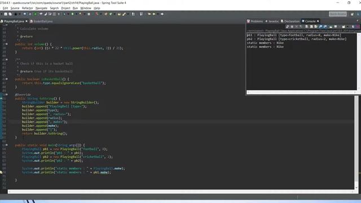
Task: Open the New Java Class dropdown arrow
Action: 115,14
